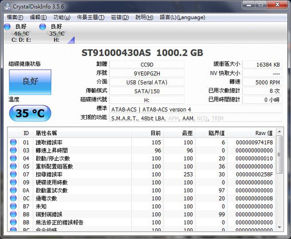Viewport: 291px width, 239px height.
Task: Click the supported features field S.M.A.R.T.
Action: 195,118
